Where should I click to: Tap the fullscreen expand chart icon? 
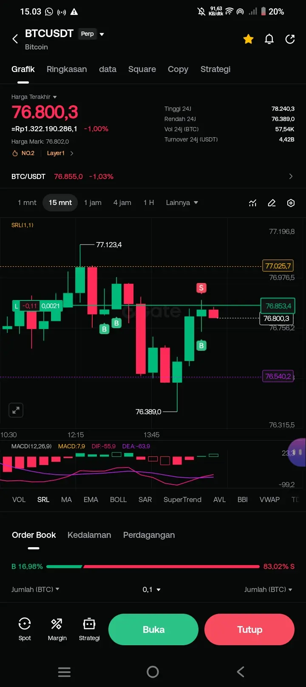[x=16, y=410]
